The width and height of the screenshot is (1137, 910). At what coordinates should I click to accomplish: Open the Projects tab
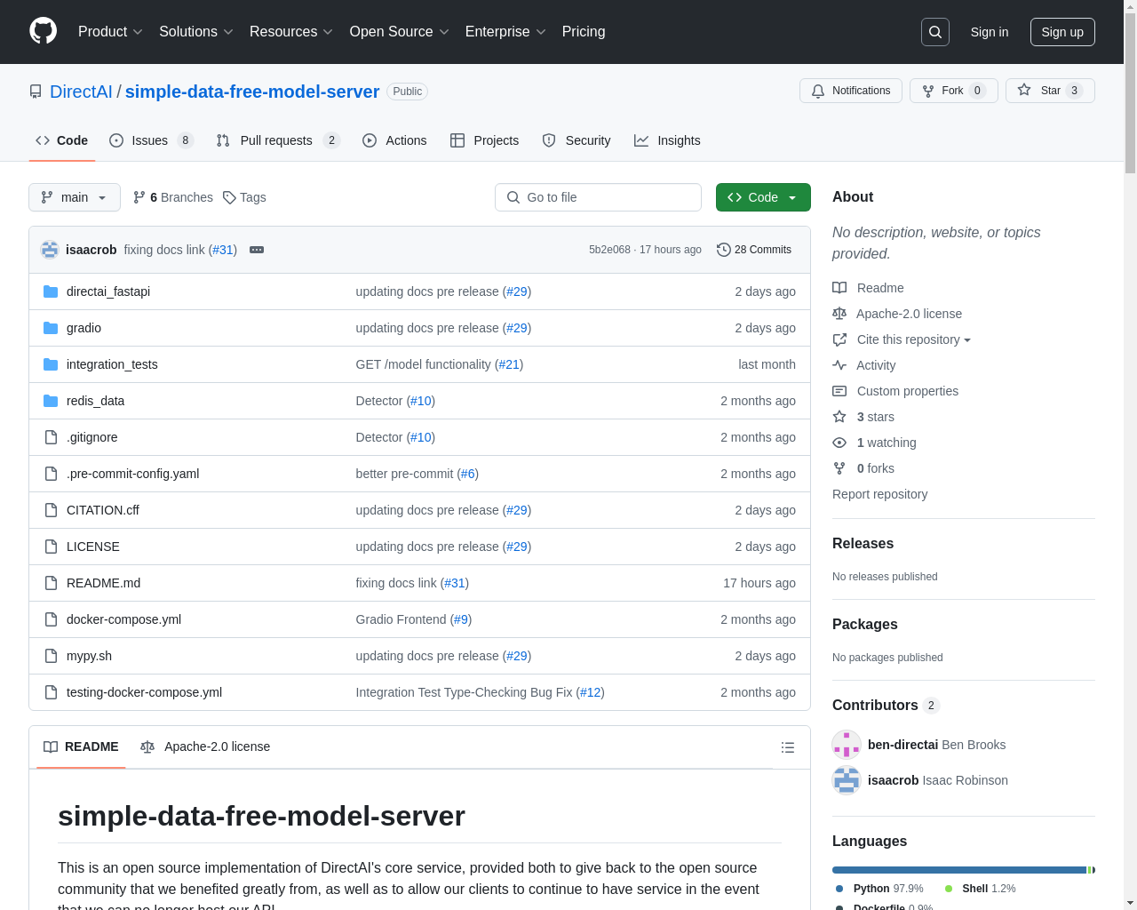(x=484, y=140)
